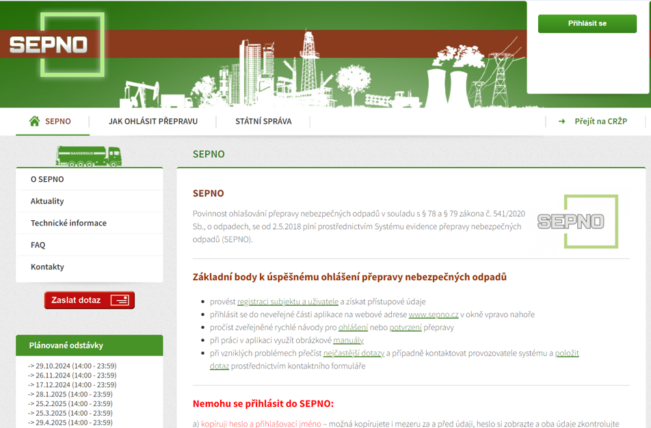This screenshot has width=651, height=428.
Task: Click the brown SEPNO article heading
Action: pos(208,193)
